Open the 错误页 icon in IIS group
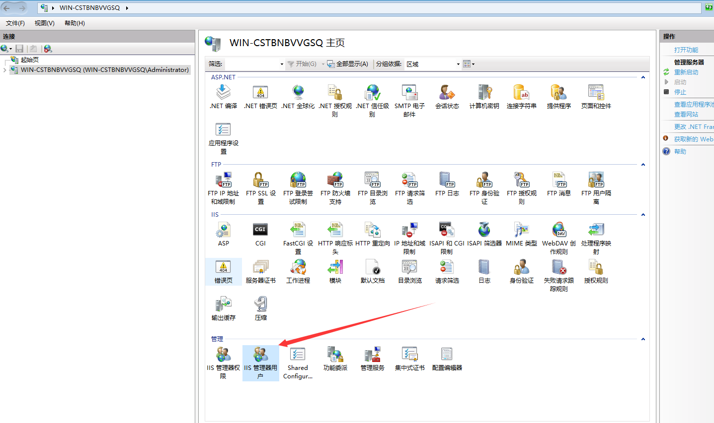This screenshot has height=423, width=714. point(224,271)
